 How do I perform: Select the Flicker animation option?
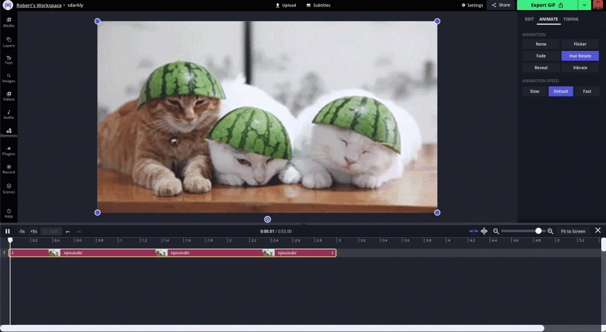click(x=580, y=44)
